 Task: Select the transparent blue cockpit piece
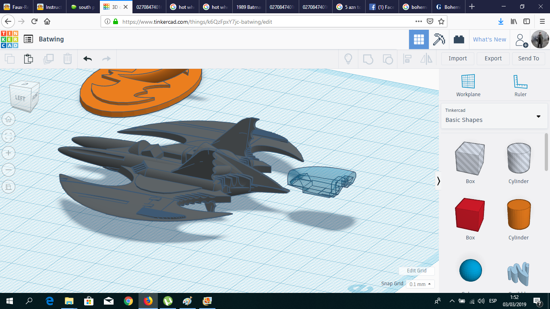point(321,182)
